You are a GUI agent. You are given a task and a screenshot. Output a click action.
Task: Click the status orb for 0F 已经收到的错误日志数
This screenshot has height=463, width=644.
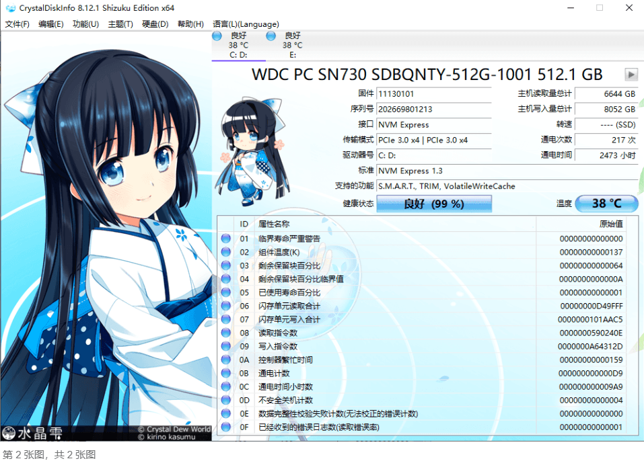point(226,427)
